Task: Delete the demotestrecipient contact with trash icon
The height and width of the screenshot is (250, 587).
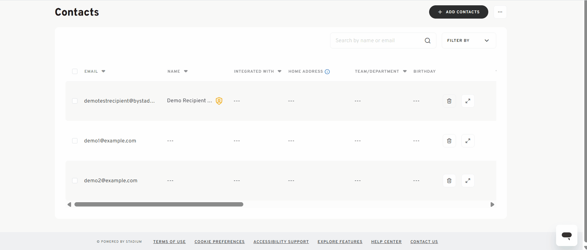Action: click(449, 101)
